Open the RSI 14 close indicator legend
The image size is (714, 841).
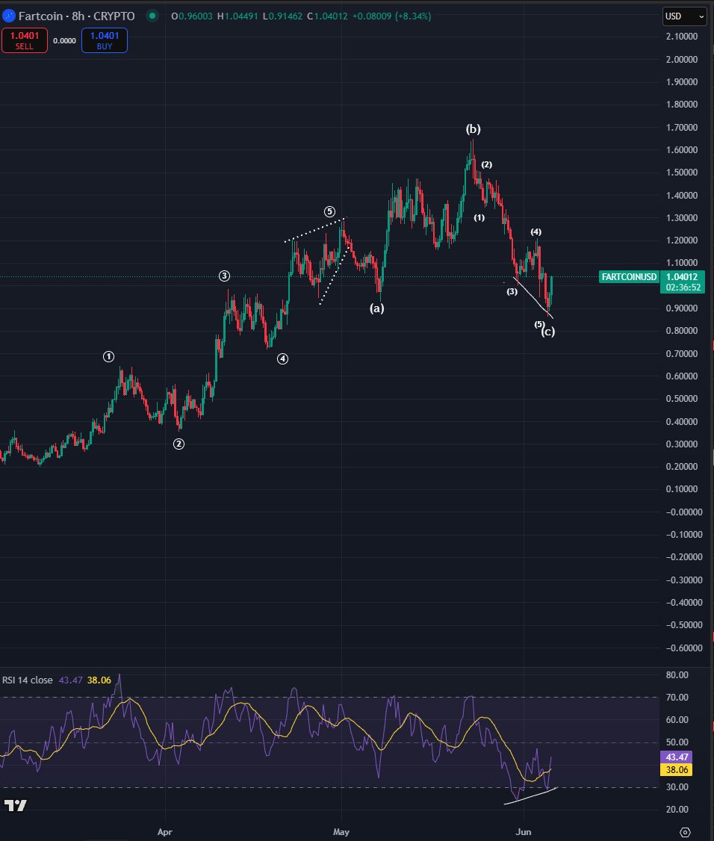[28, 680]
